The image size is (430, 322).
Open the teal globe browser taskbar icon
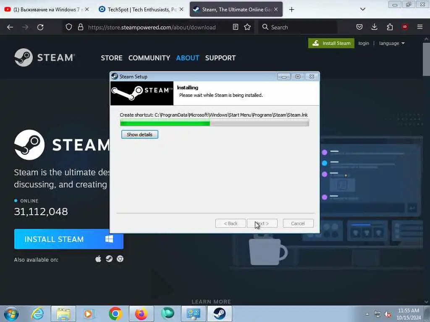167,314
